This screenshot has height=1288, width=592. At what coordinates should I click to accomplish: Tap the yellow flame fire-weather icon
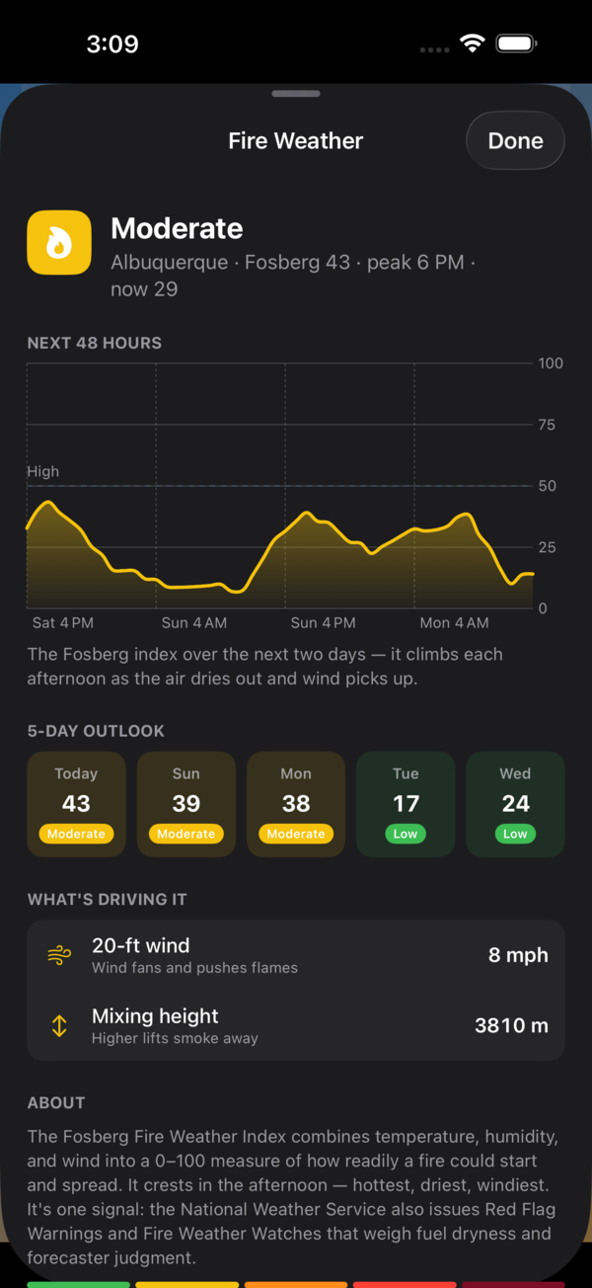click(x=59, y=242)
